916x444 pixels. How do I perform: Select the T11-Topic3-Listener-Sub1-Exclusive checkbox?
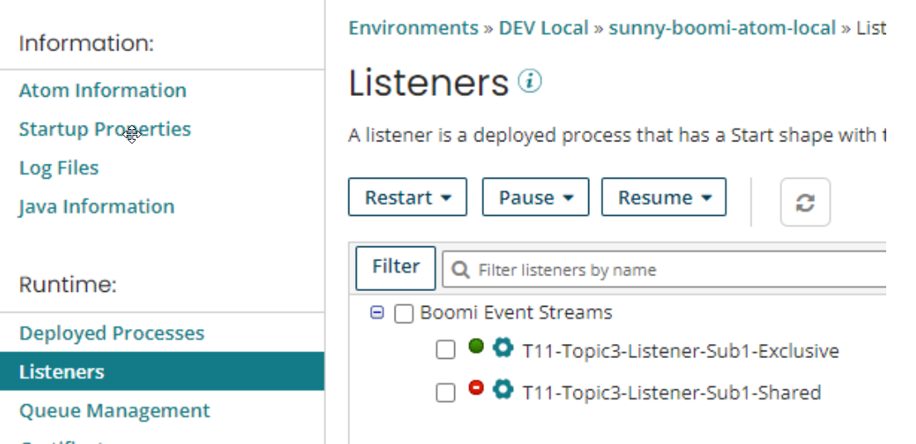446,351
